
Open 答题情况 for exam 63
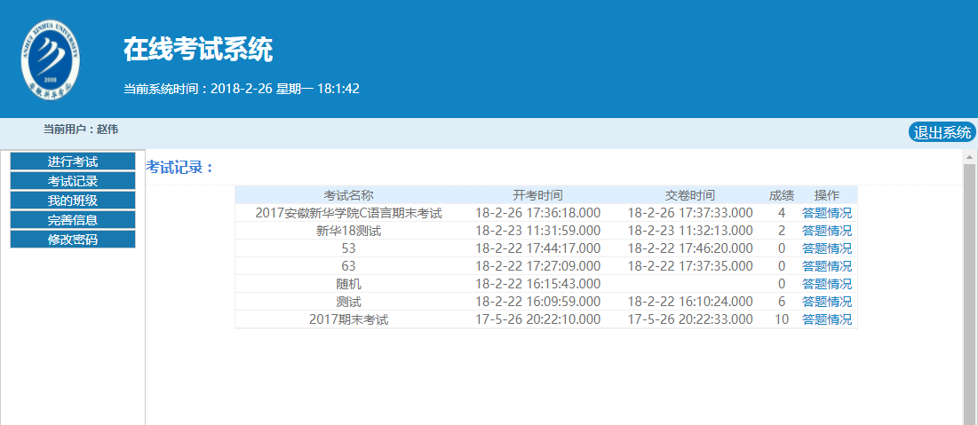pyautogui.click(x=826, y=266)
